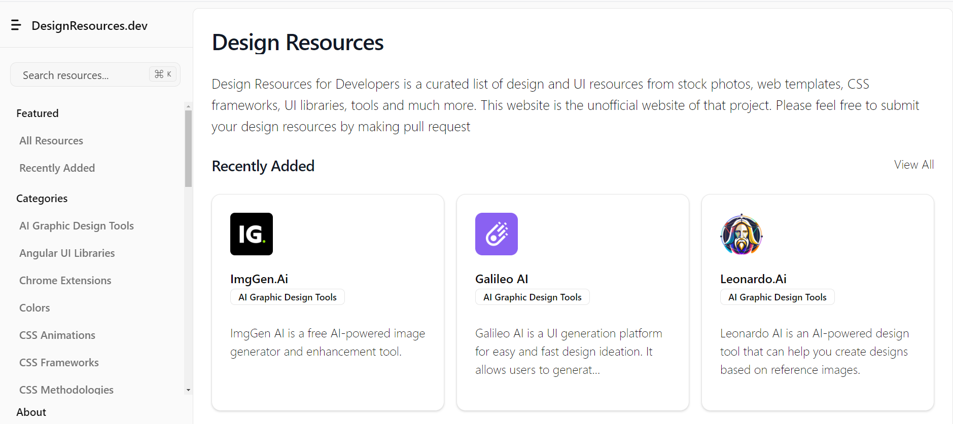This screenshot has height=424, width=953.
Task: Select CSS Animations category
Action: point(57,335)
